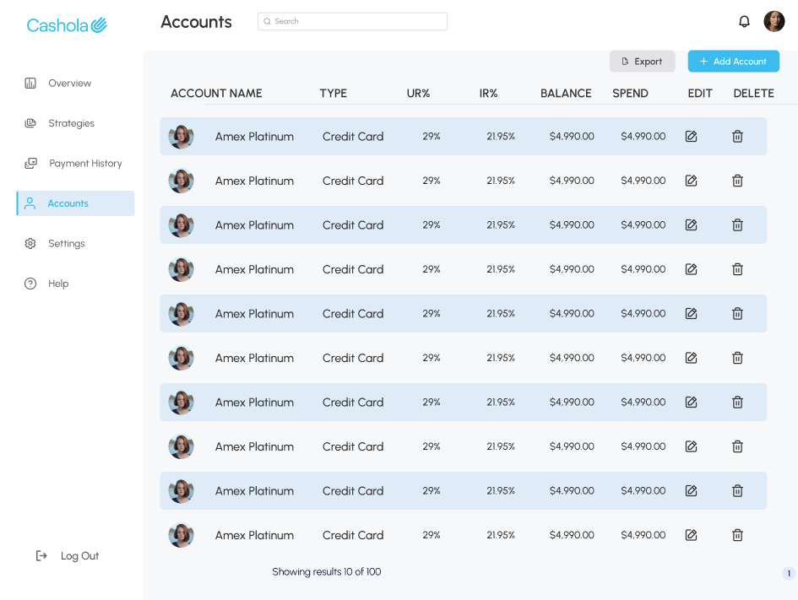Open Settings from the sidebar
Screen dimensions: 798x600
(54, 244)
